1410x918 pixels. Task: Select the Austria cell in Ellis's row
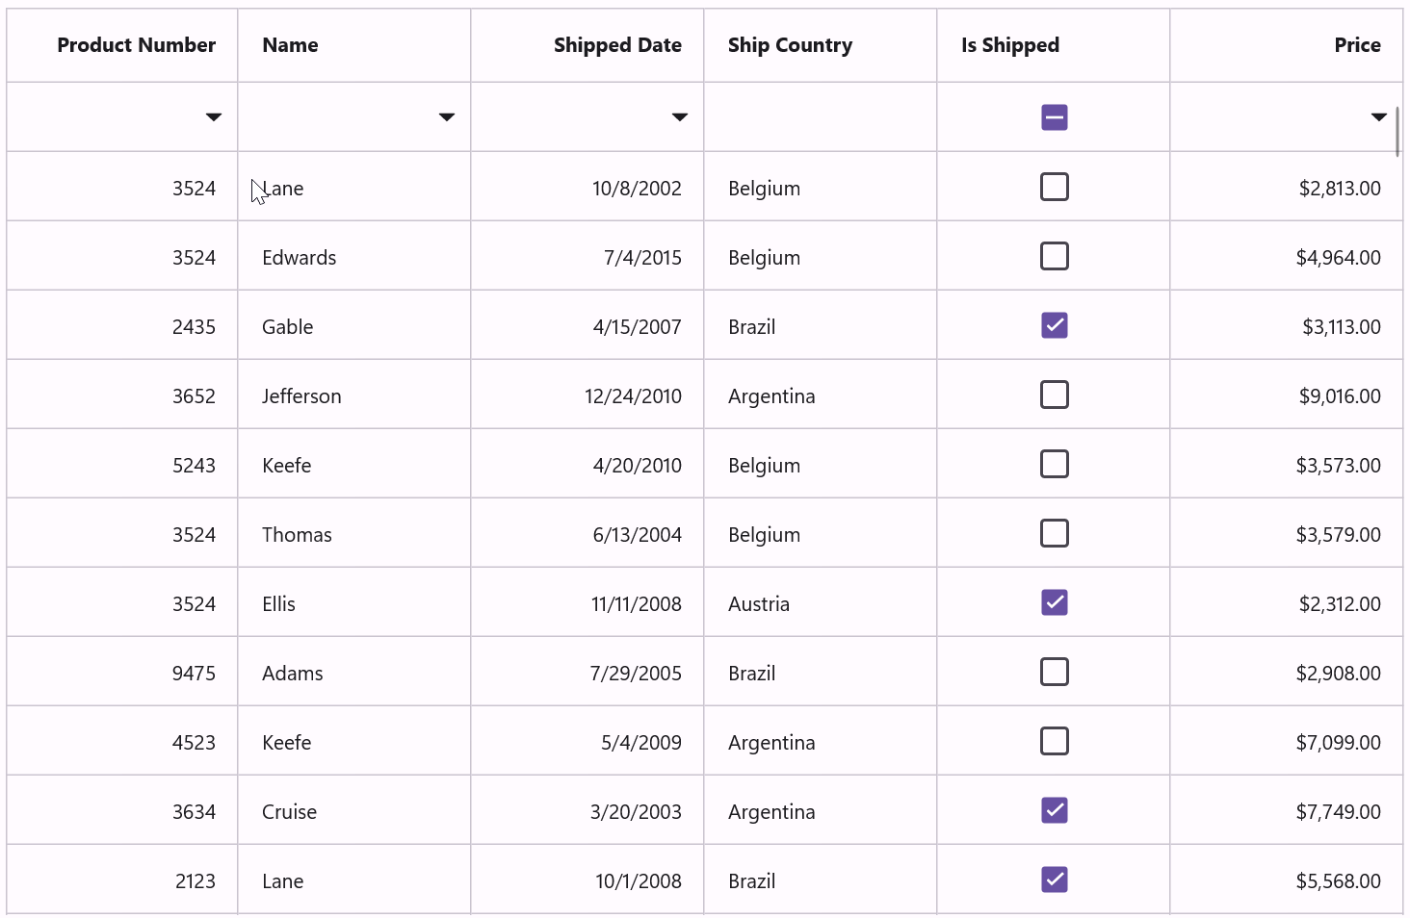click(x=820, y=602)
